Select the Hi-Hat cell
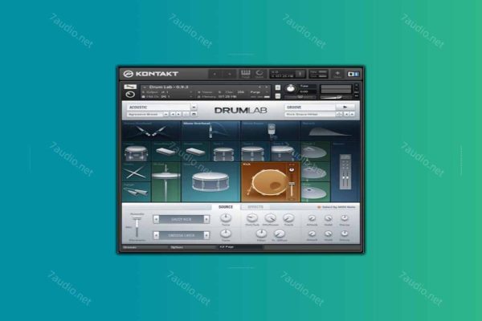482x321 pixels. pyautogui.click(x=166, y=182)
